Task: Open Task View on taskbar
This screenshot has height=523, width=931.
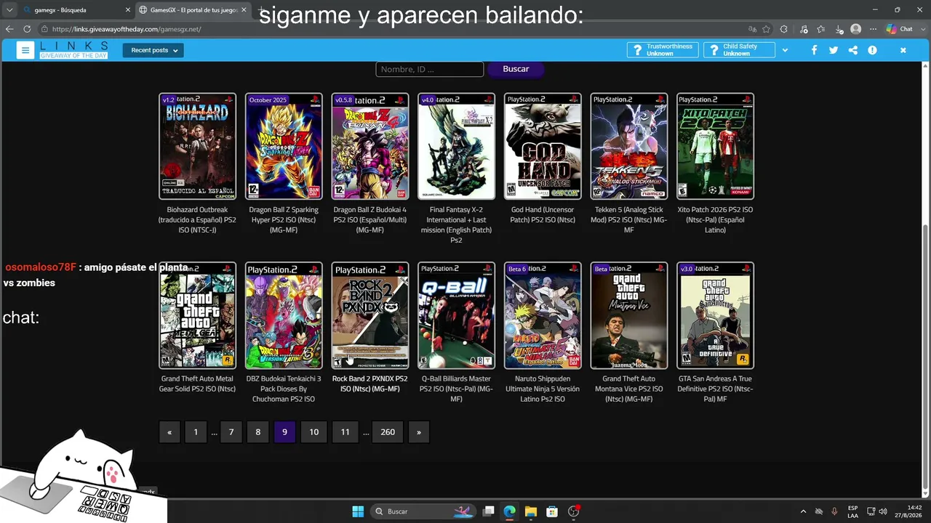Action: [x=489, y=511]
